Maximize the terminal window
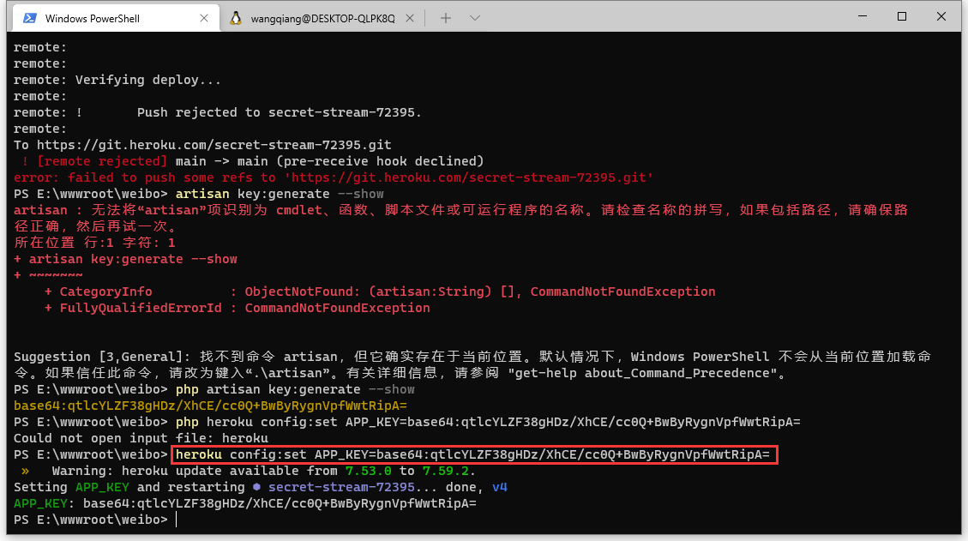 click(x=902, y=16)
